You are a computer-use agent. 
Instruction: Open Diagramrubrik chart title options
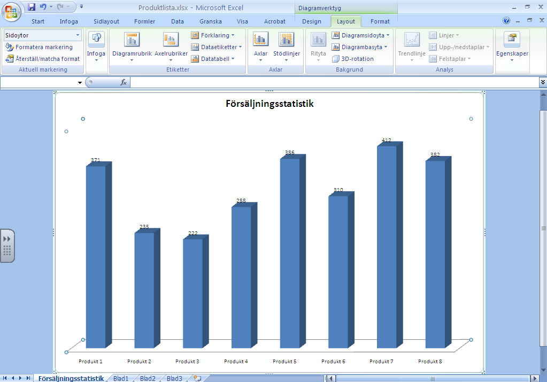pos(132,48)
